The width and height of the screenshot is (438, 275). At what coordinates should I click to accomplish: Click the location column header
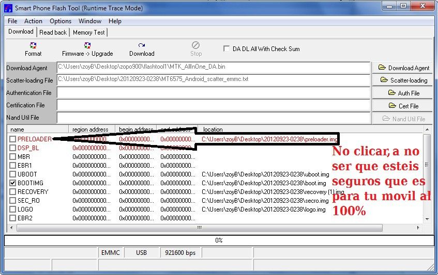point(310,130)
